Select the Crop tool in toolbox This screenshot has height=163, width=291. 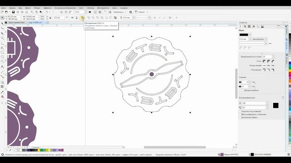pyautogui.click(x=2, y=33)
